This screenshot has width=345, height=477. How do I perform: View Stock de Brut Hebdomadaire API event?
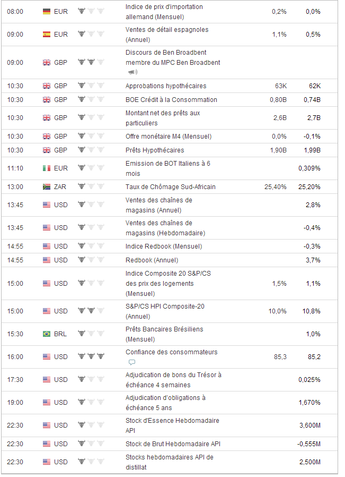173,444
